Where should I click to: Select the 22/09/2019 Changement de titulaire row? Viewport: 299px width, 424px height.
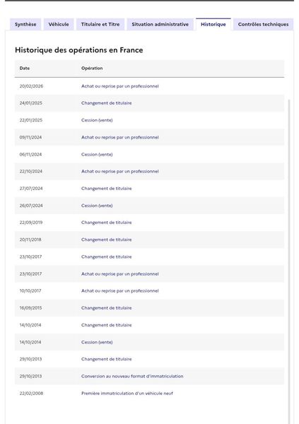pos(149,223)
